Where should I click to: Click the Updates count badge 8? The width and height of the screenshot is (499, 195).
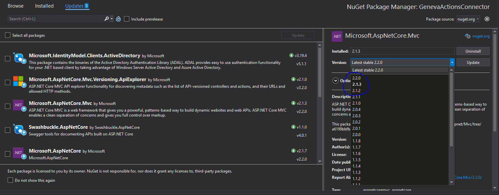point(87,6)
